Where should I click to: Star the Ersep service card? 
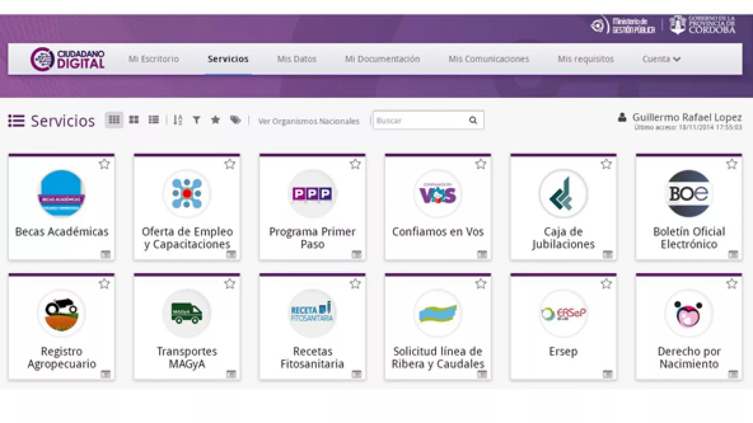coord(606,284)
